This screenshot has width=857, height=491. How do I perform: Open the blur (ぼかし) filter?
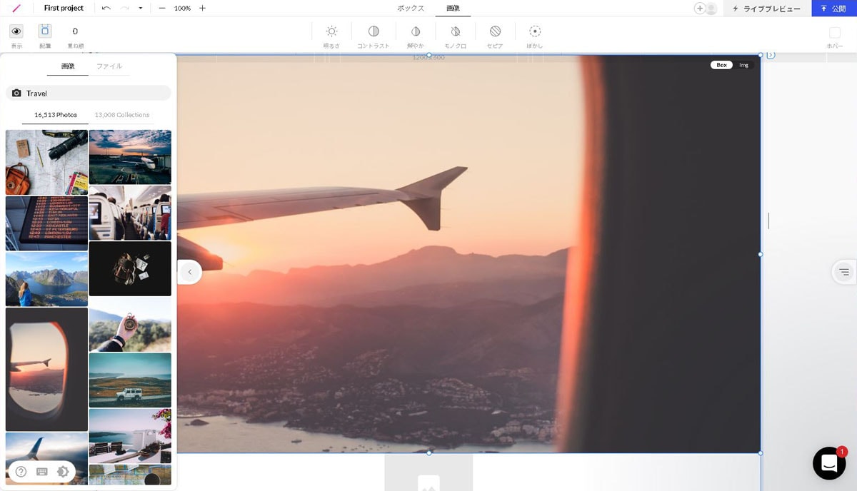(x=535, y=31)
